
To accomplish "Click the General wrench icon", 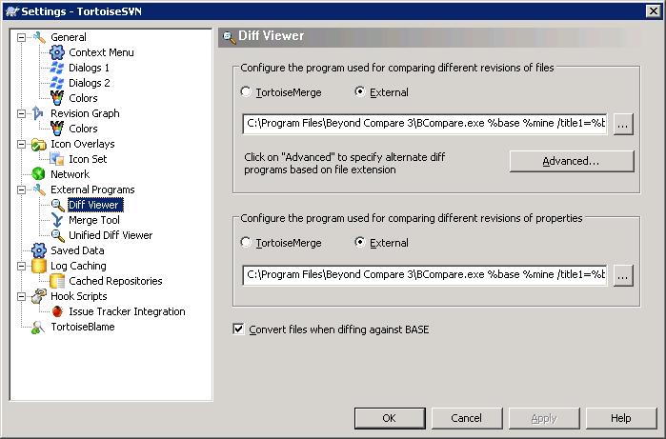I will 39,37.
